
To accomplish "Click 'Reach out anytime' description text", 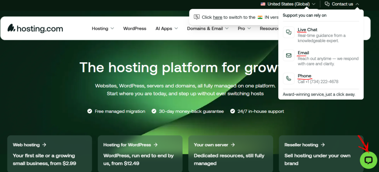I will [328, 61].
